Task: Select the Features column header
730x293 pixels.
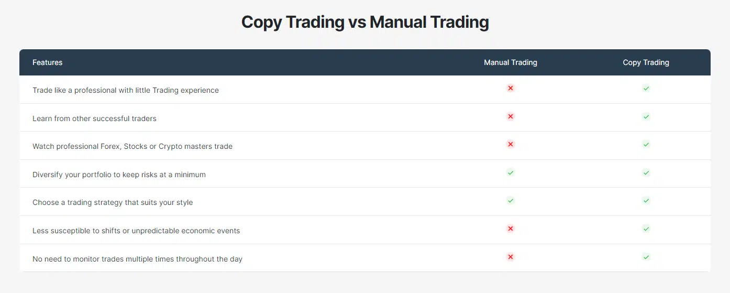Action: (x=47, y=62)
